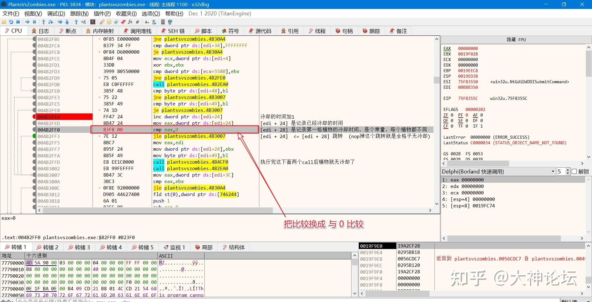Screen dimensions: 592x302
Task: Switch to the 符号 tab
Action: [231, 31]
